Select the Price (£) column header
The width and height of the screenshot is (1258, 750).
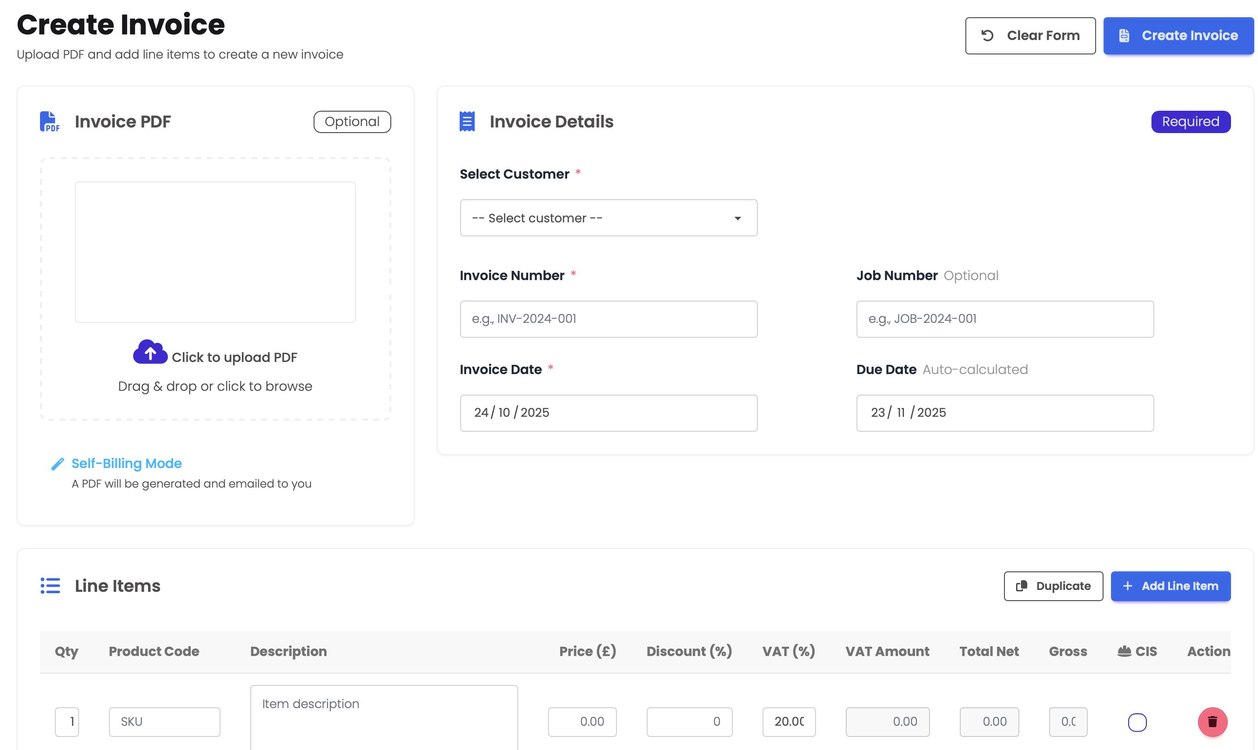pos(587,651)
